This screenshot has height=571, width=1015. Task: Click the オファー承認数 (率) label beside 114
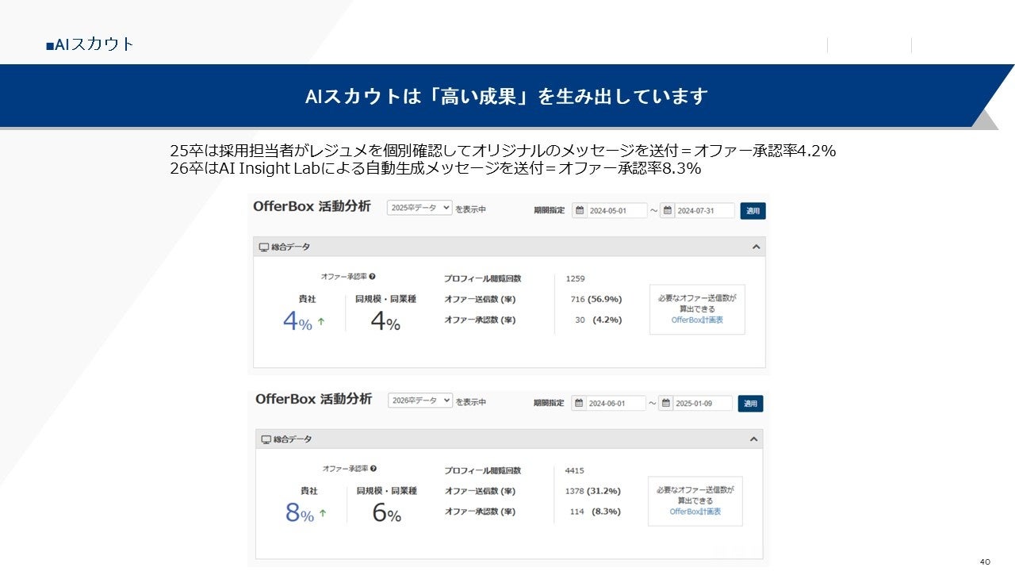tap(481, 512)
